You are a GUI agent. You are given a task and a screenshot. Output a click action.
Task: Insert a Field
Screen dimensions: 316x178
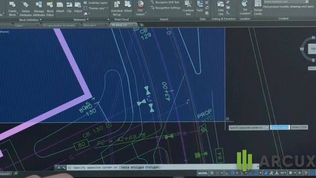coord(199,6)
